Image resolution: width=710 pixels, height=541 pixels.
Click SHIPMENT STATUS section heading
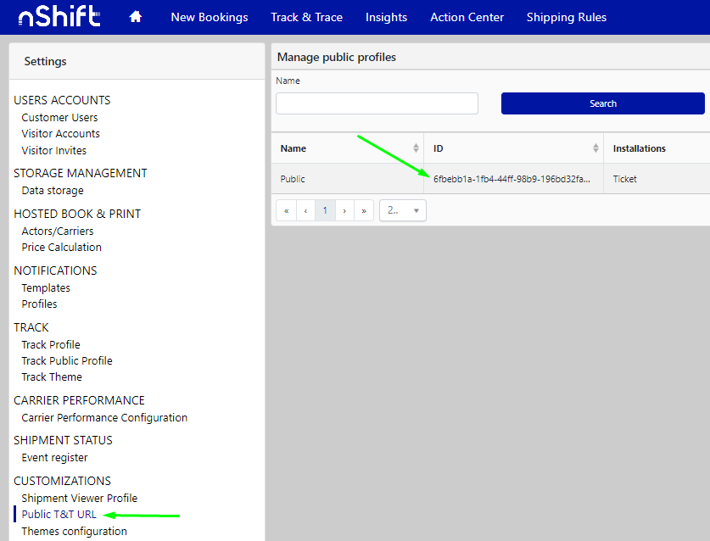pyautogui.click(x=63, y=440)
